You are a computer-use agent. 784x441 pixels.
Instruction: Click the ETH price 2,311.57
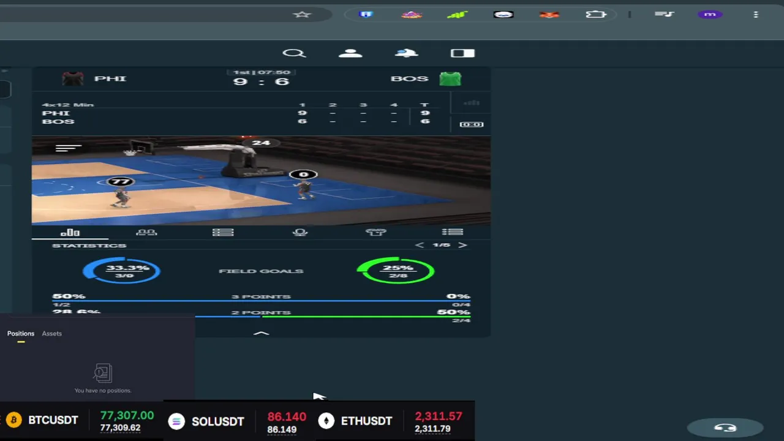[439, 416]
